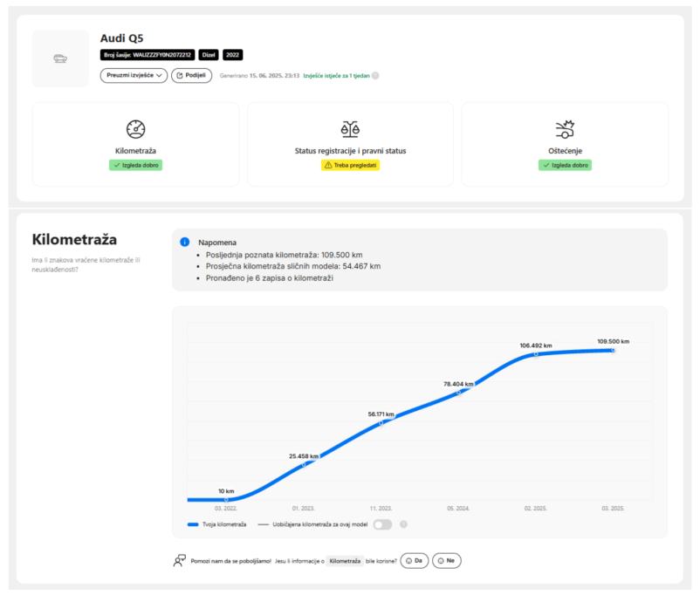The height and width of the screenshot is (602, 700).
Task: Click the Audi Q5 title
Action: coord(121,38)
